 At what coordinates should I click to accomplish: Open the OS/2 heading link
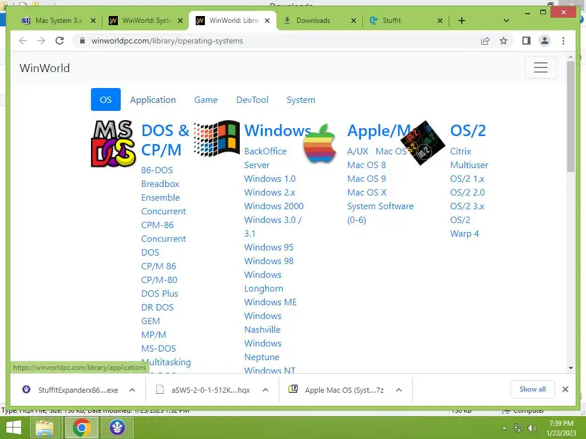tap(468, 131)
